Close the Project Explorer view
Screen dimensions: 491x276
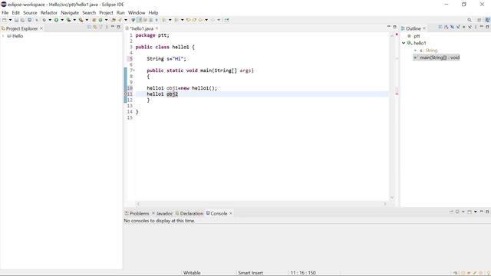coord(41,28)
